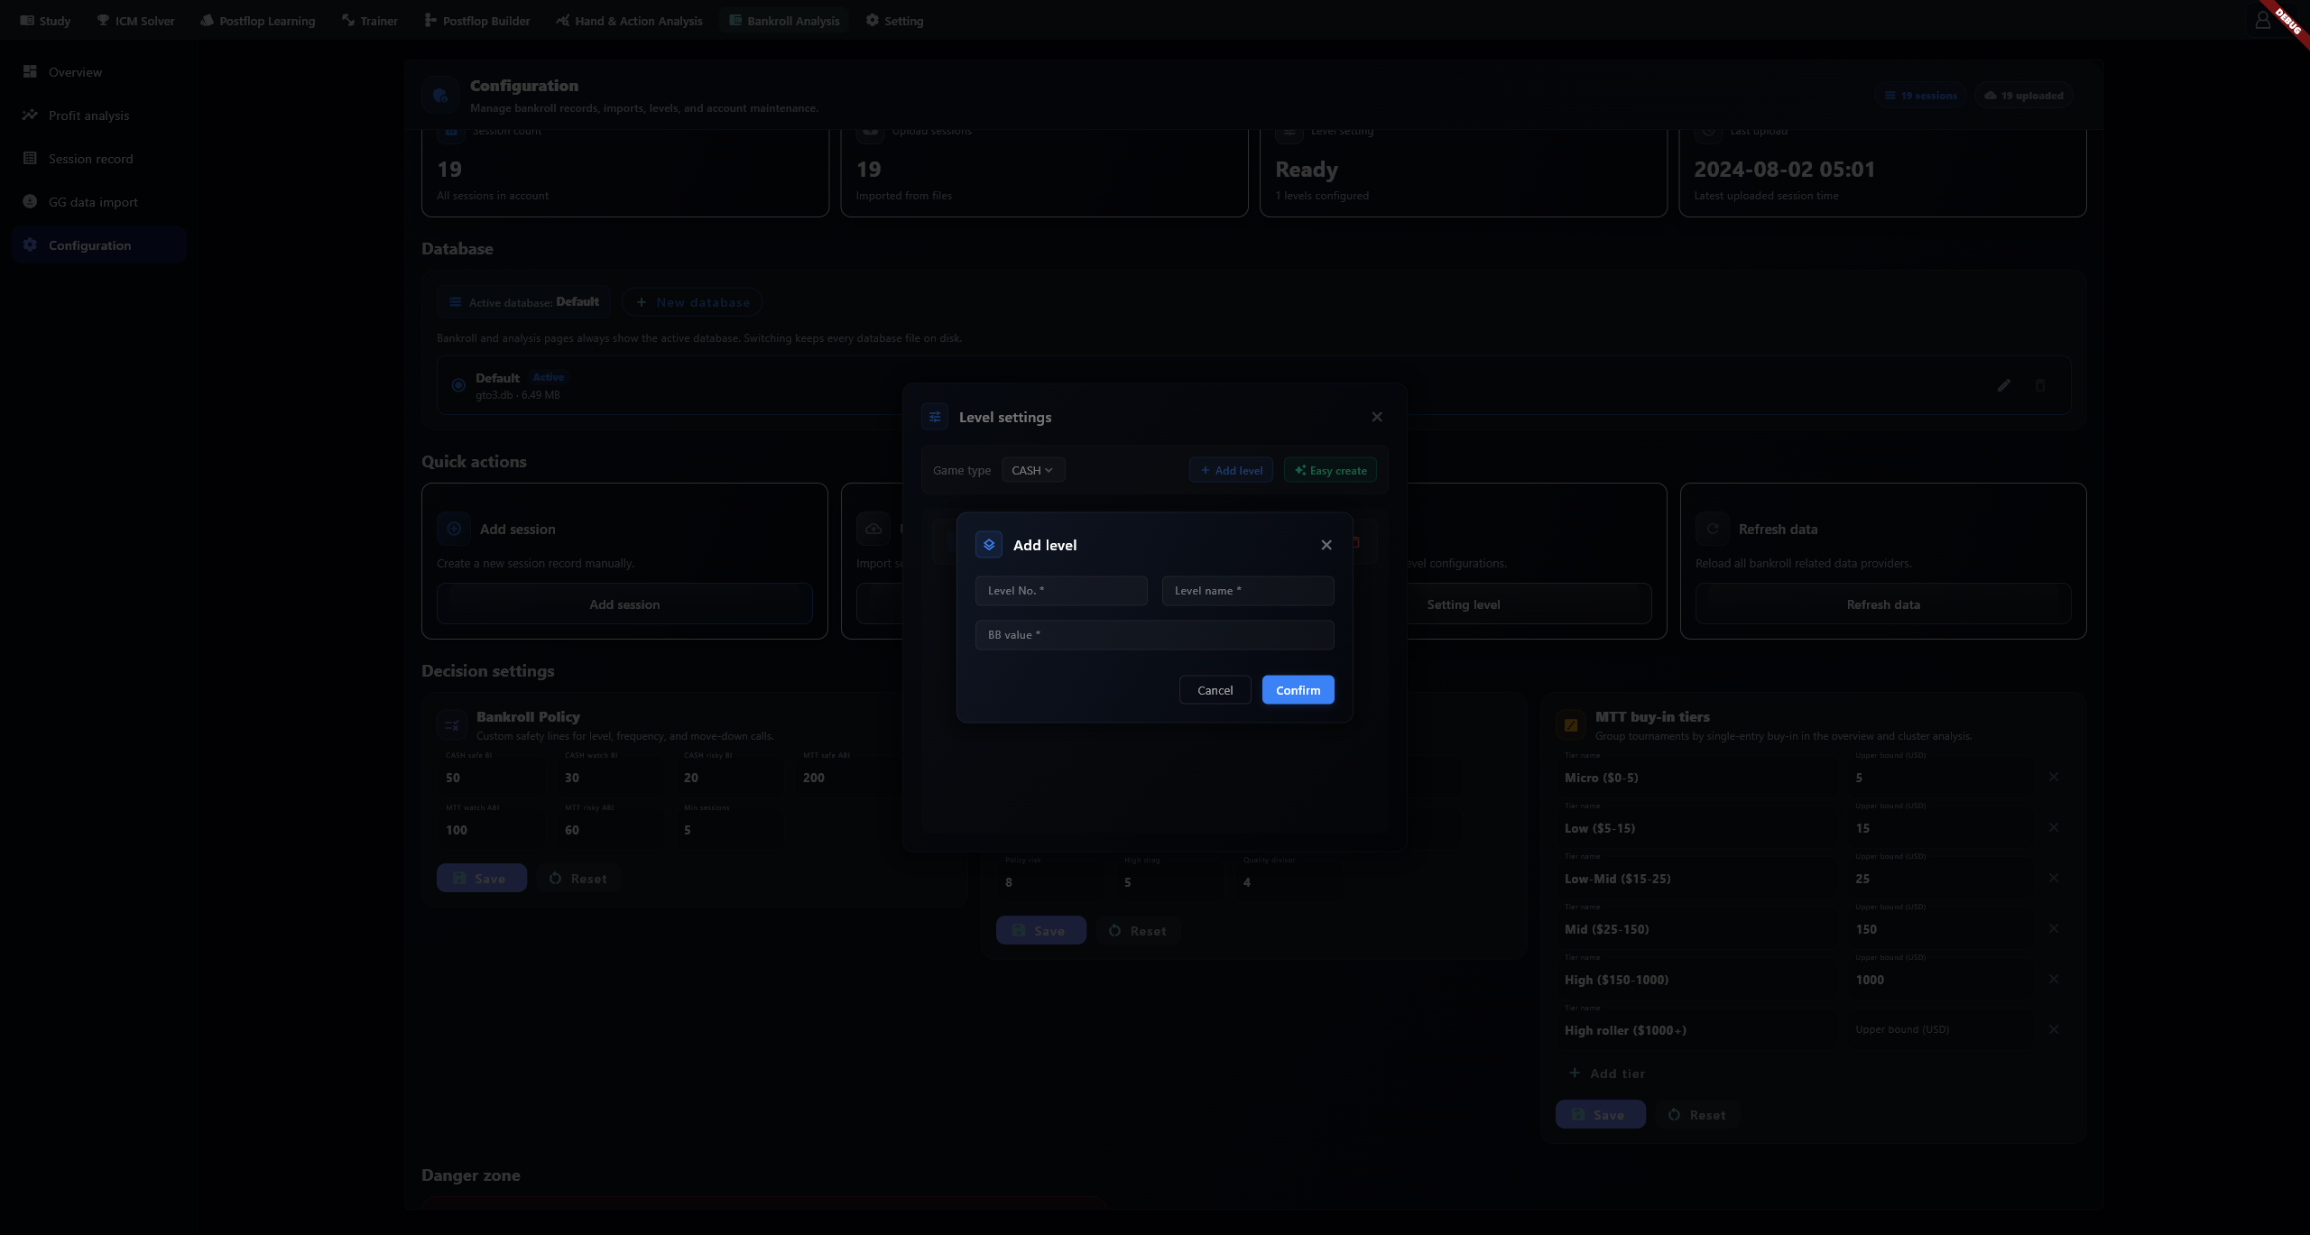Image resolution: width=2310 pixels, height=1235 pixels.
Task: Open GG data import in the sidebar
Action: tap(98, 202)
